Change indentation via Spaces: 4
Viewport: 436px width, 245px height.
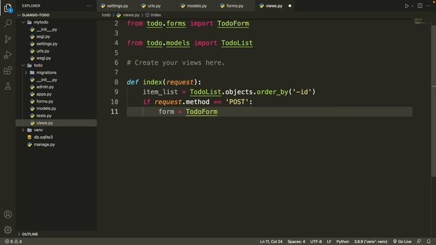click(296, 242)
